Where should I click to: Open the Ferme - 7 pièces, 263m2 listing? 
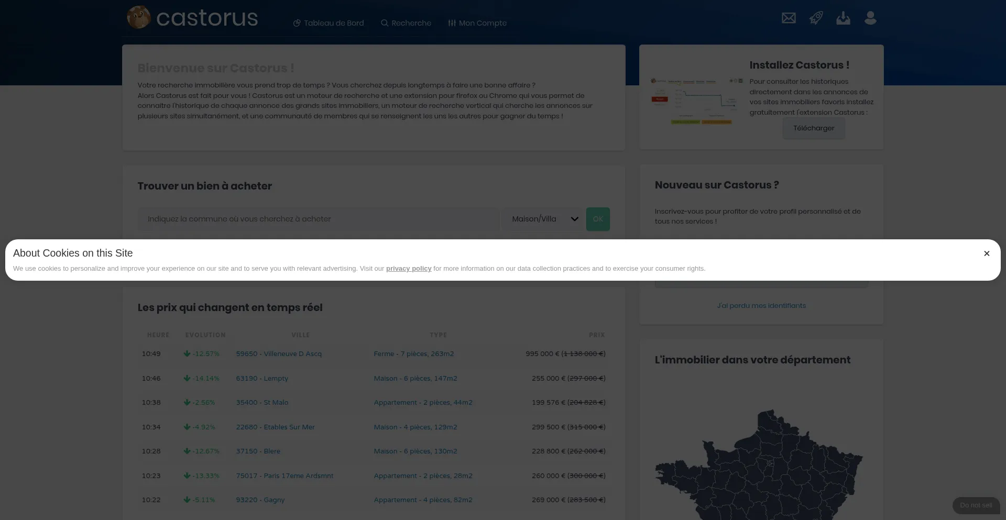point(413,354)
